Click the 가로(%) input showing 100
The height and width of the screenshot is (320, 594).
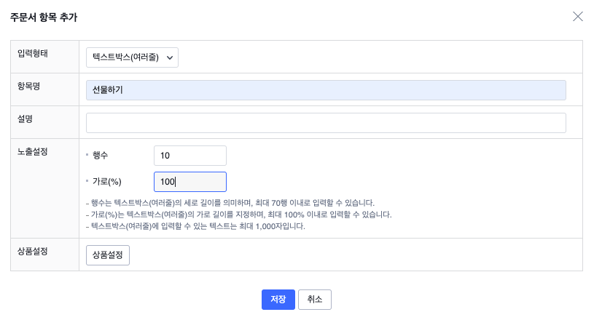pyautogui.click(x=190, y=182)
